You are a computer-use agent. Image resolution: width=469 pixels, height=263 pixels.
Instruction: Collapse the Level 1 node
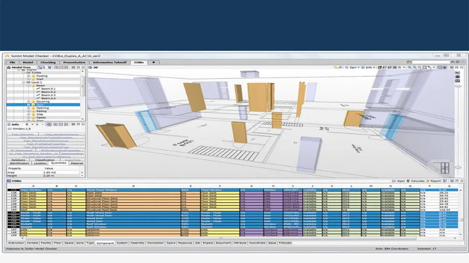23,82
